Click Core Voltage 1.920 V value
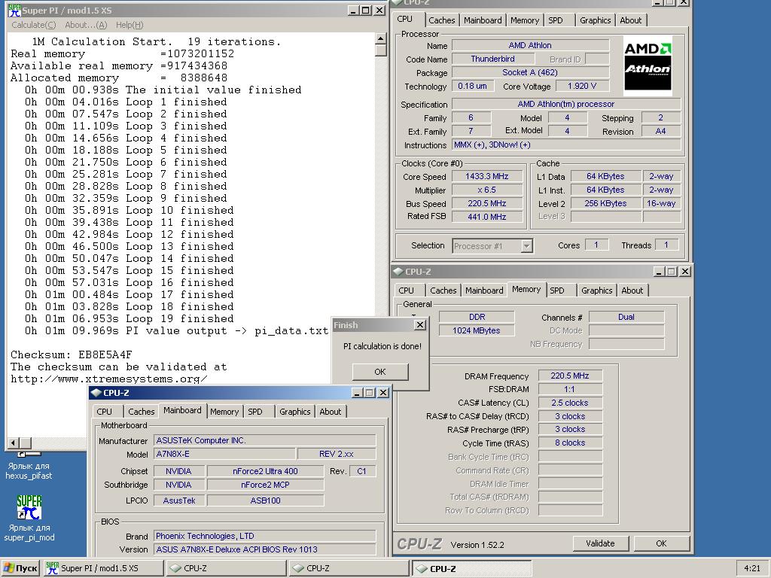 point(582,86)
